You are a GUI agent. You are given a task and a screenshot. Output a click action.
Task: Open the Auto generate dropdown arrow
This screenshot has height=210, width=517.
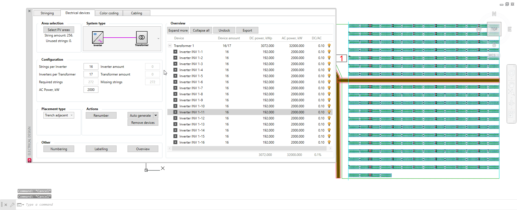[156, 115]
